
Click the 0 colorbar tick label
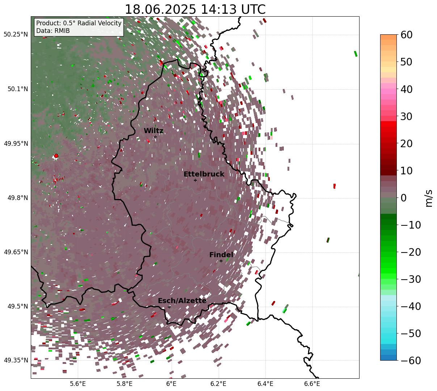coord(403,198)
